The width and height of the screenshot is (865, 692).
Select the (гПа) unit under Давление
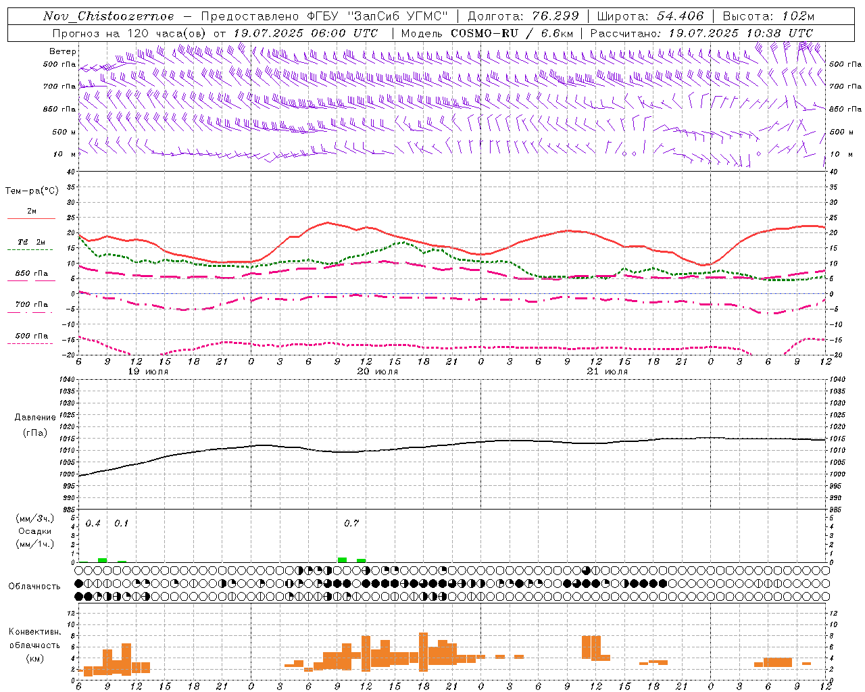[35, 432]
